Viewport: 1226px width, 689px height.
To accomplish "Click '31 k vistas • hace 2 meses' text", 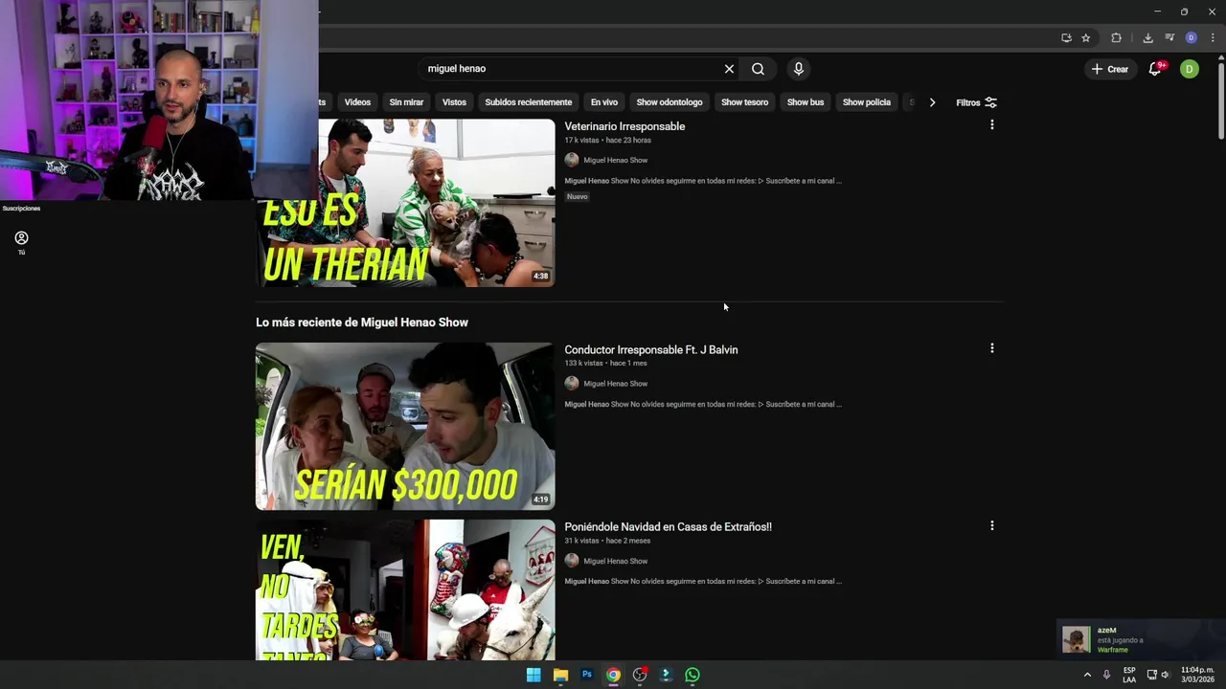I will point(607,541).
